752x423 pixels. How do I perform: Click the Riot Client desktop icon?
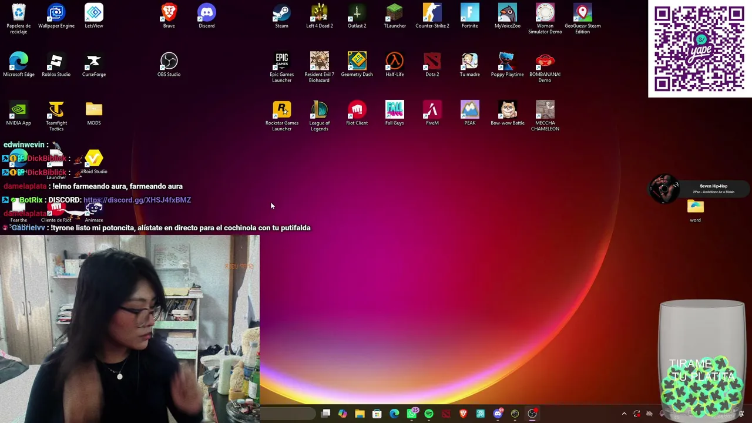coord(357,113)
